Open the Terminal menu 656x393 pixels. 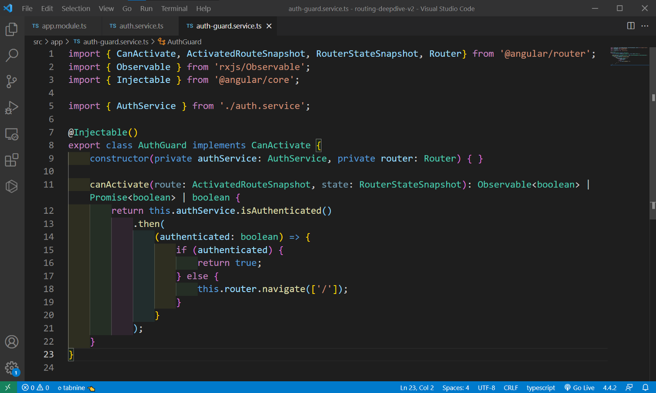click(x=174, y=8)
